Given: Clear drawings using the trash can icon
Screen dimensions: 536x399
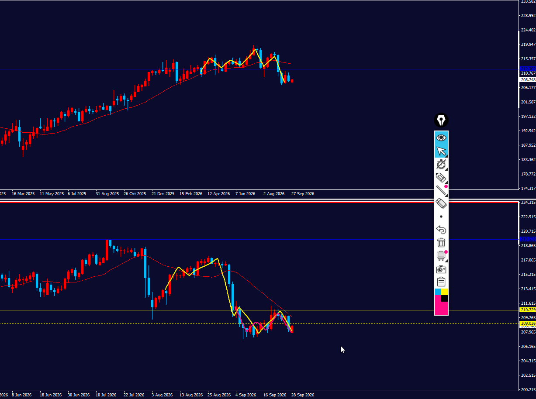Looking at the screenshot, I should tap(441, 243).
